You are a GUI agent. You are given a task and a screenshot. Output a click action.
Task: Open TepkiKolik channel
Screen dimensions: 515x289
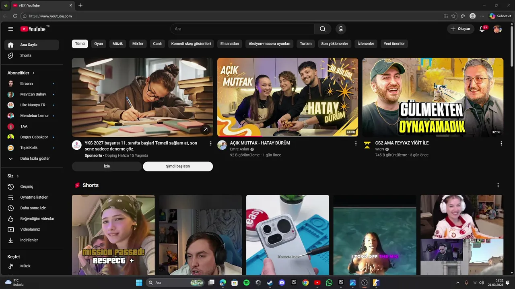click(x=32, y=148)
